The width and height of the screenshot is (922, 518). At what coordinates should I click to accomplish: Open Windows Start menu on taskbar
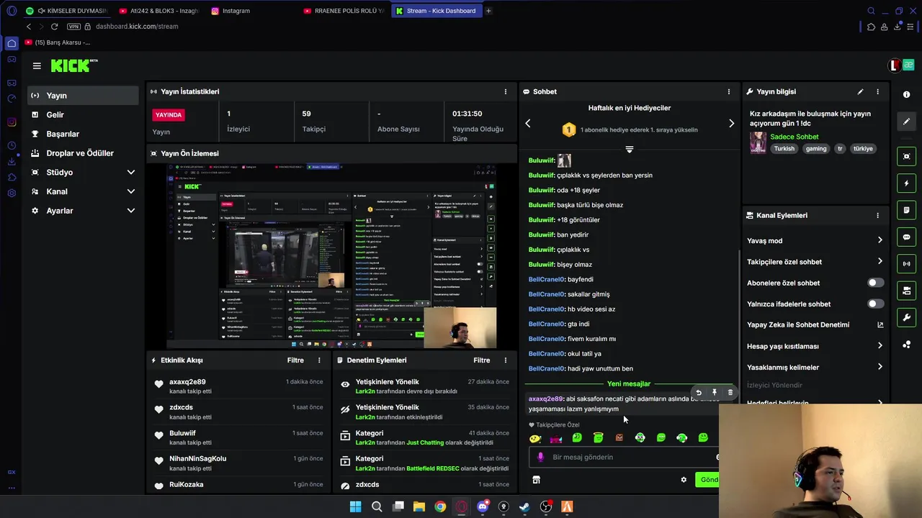(x=355, y=507)
